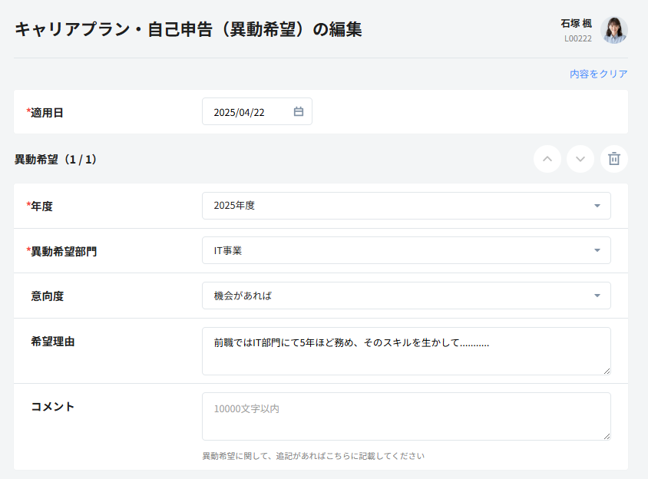The height and width of the screenshot is (479, 648).
Task: Click the user name 石塚 楓
Action: click(576, 23)
